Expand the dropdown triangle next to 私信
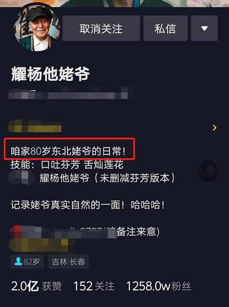This screenshot has height=307, width=229. 204,28
